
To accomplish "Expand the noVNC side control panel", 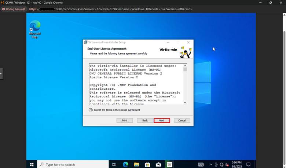I will pyautogui.click(x=1, y=74).
